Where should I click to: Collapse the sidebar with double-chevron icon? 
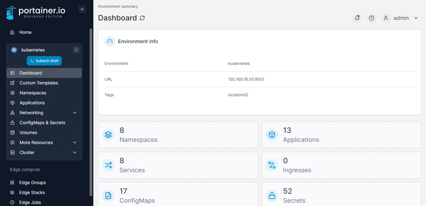pos(82,9)
